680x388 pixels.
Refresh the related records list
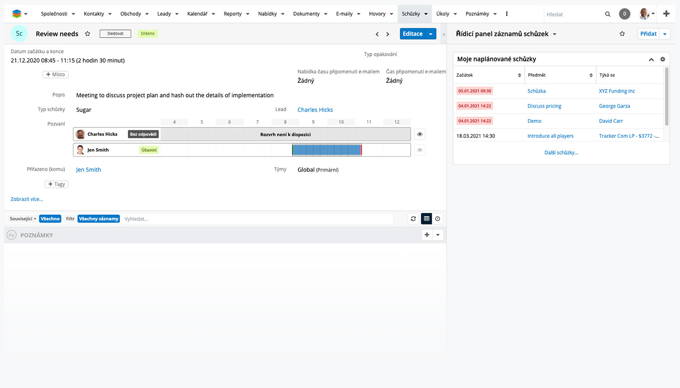click(x=413, y=219)
